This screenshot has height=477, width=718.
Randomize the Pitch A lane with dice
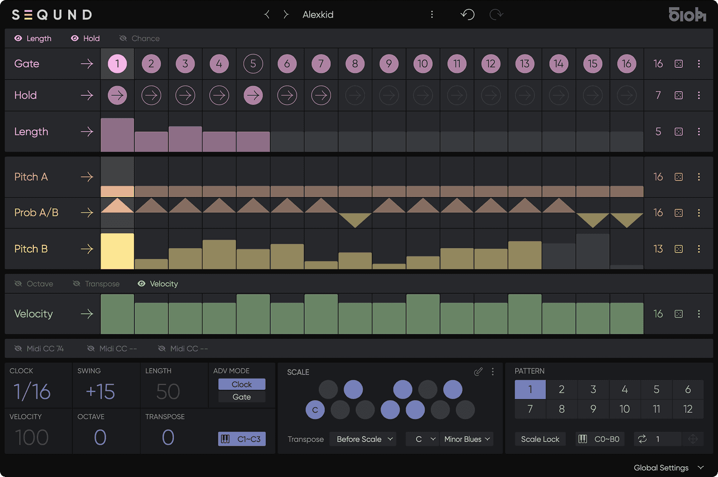pos(679,177)
